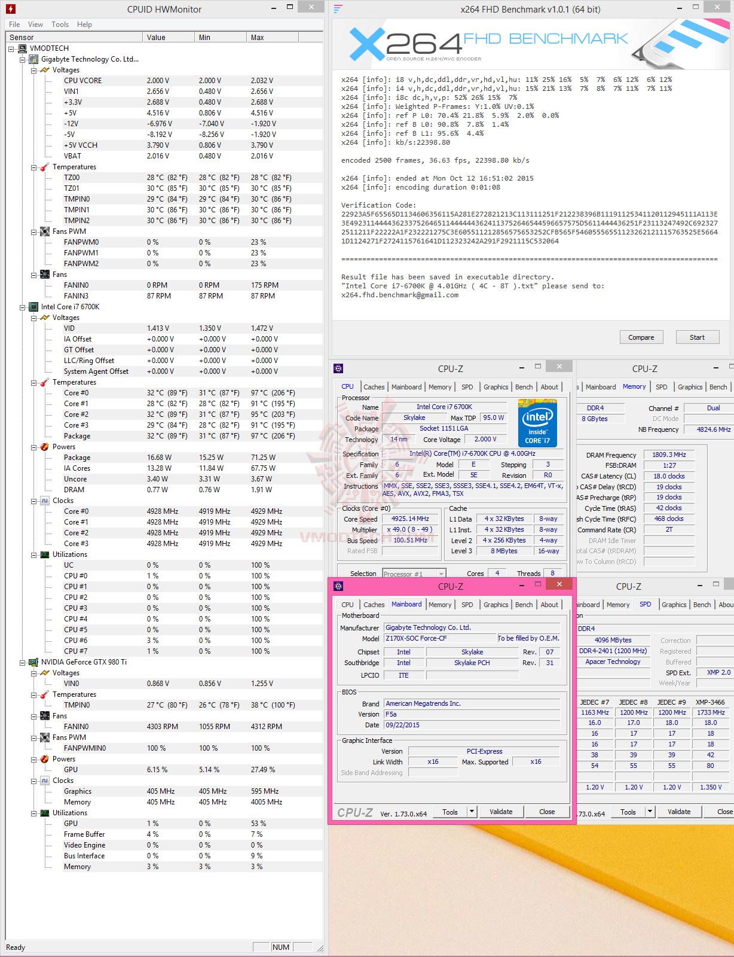
Task: Switch to Caches tab in CPU-Z CPU window
Action: 374,387
